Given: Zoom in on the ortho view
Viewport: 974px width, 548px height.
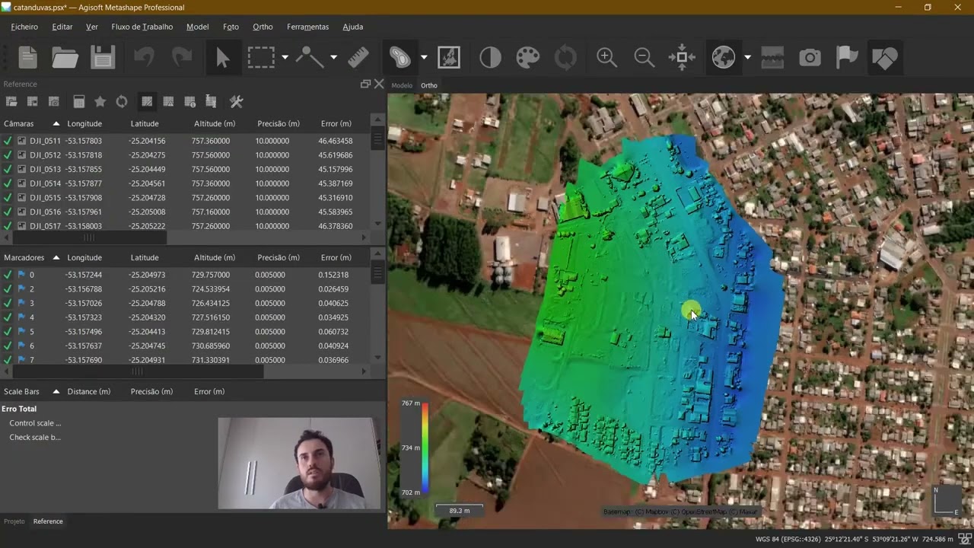Looking at the screenshot, I should click(x=606, y=58).
